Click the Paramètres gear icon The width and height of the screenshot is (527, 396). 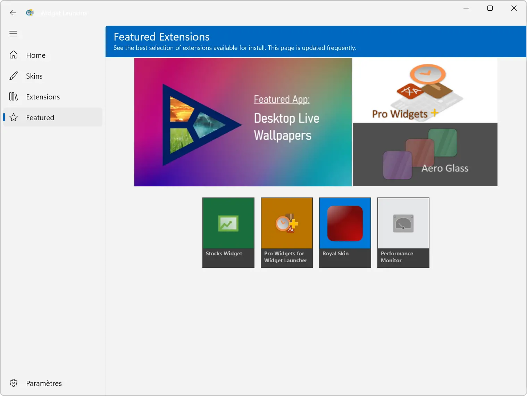point(14,383)
